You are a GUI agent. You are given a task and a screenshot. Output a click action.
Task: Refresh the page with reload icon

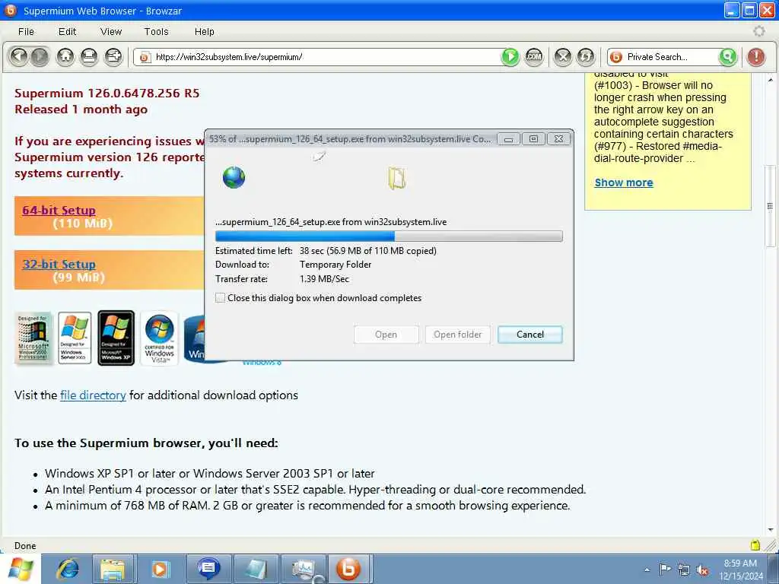[x=586, y=56]
